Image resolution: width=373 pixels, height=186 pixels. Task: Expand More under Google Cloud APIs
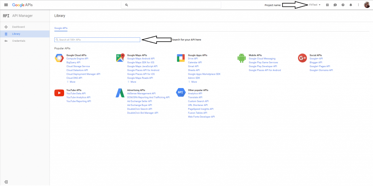pyautogui.click(x=71, y=82)
